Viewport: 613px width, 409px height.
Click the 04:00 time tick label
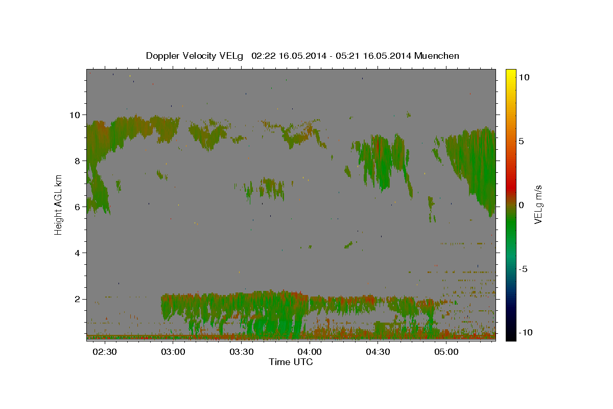click(x=309, y=352)
